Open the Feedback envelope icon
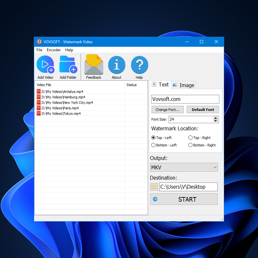 (x=94, y=65)
